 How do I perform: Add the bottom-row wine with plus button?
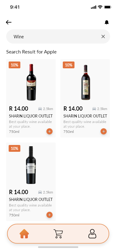49,215
